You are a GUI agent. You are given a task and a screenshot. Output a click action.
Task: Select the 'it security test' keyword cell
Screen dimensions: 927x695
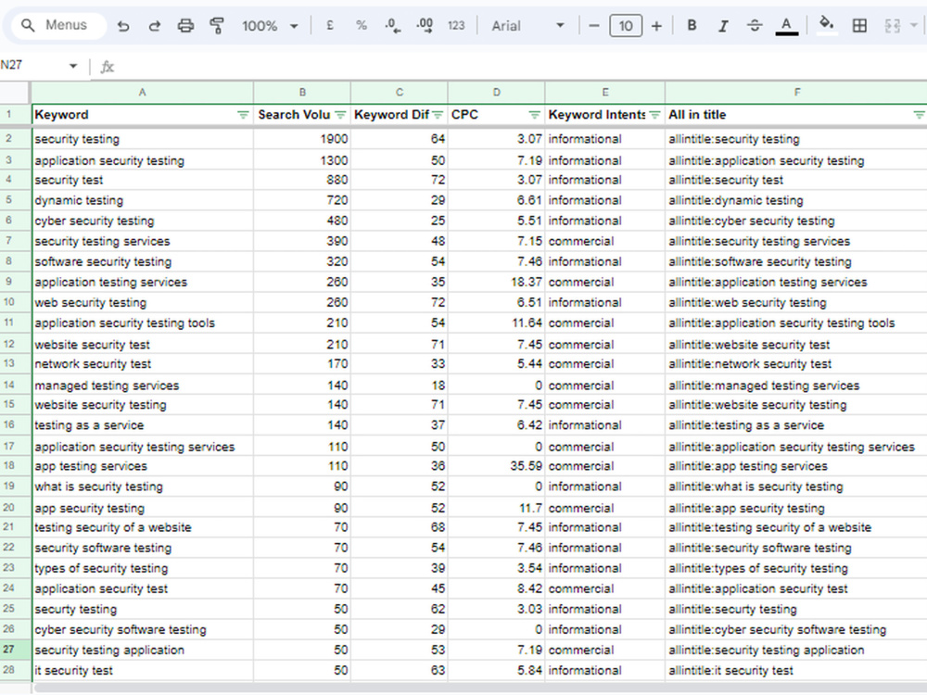click(x=143, y=670)
